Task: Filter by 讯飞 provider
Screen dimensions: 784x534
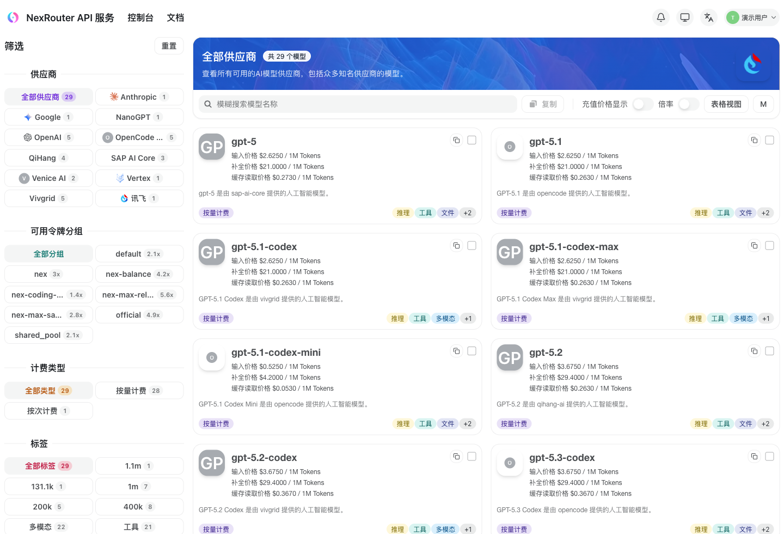Action: point(139,198)
